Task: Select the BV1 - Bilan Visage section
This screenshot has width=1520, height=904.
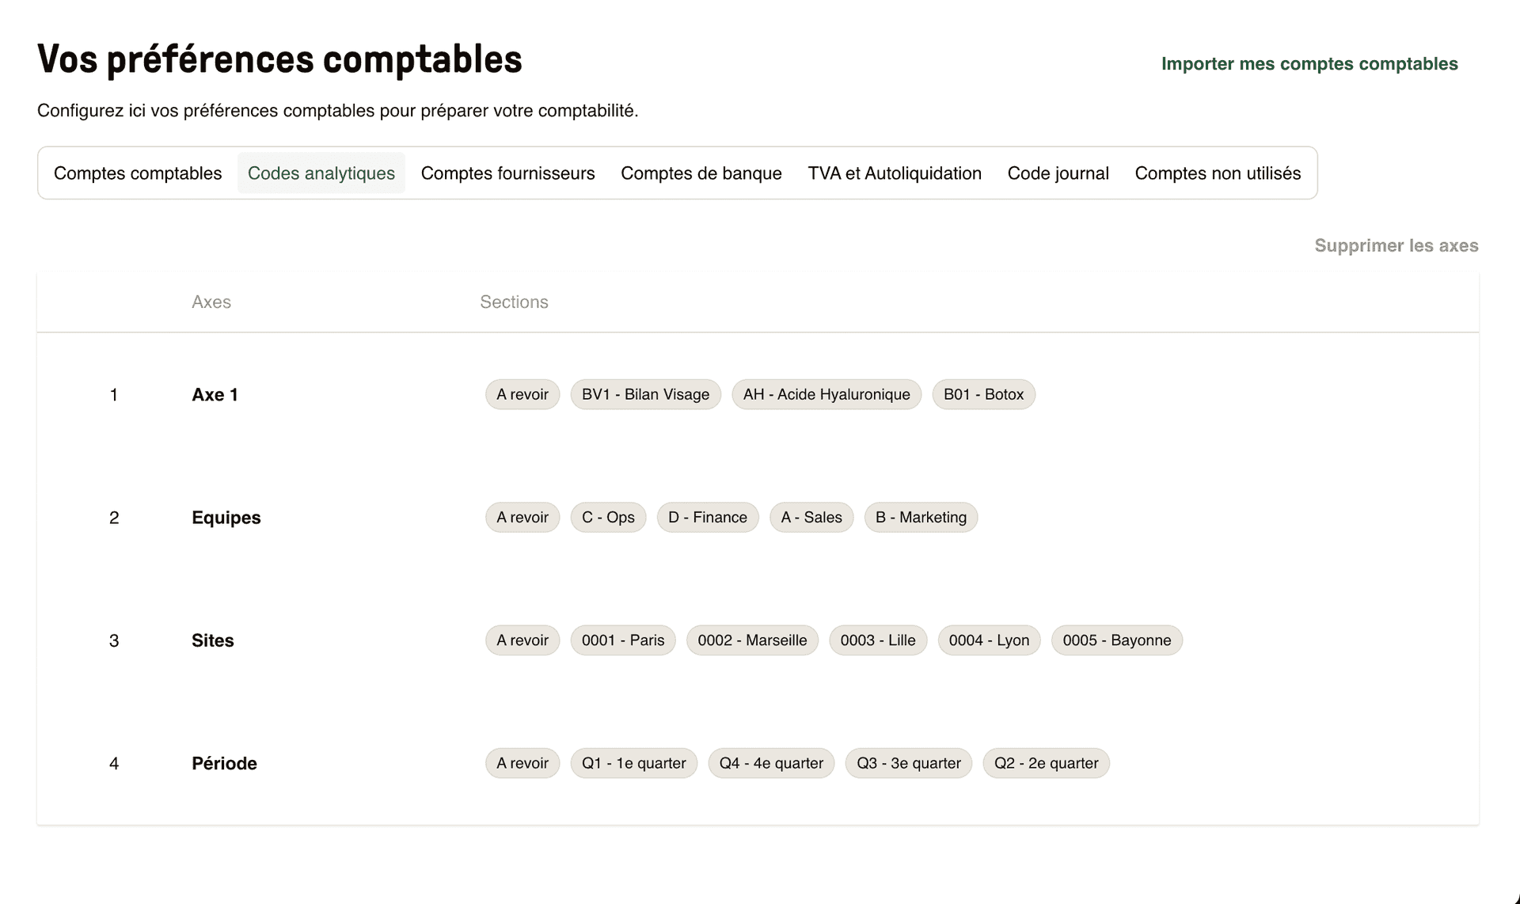Action: point(645,393)
